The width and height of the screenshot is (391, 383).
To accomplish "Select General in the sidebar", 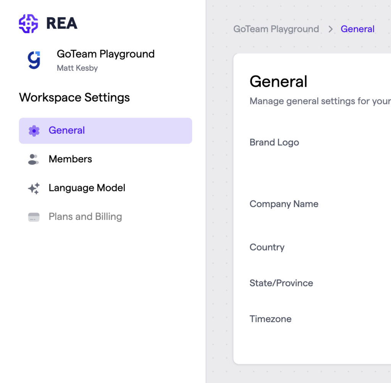I will click(66, 131).
